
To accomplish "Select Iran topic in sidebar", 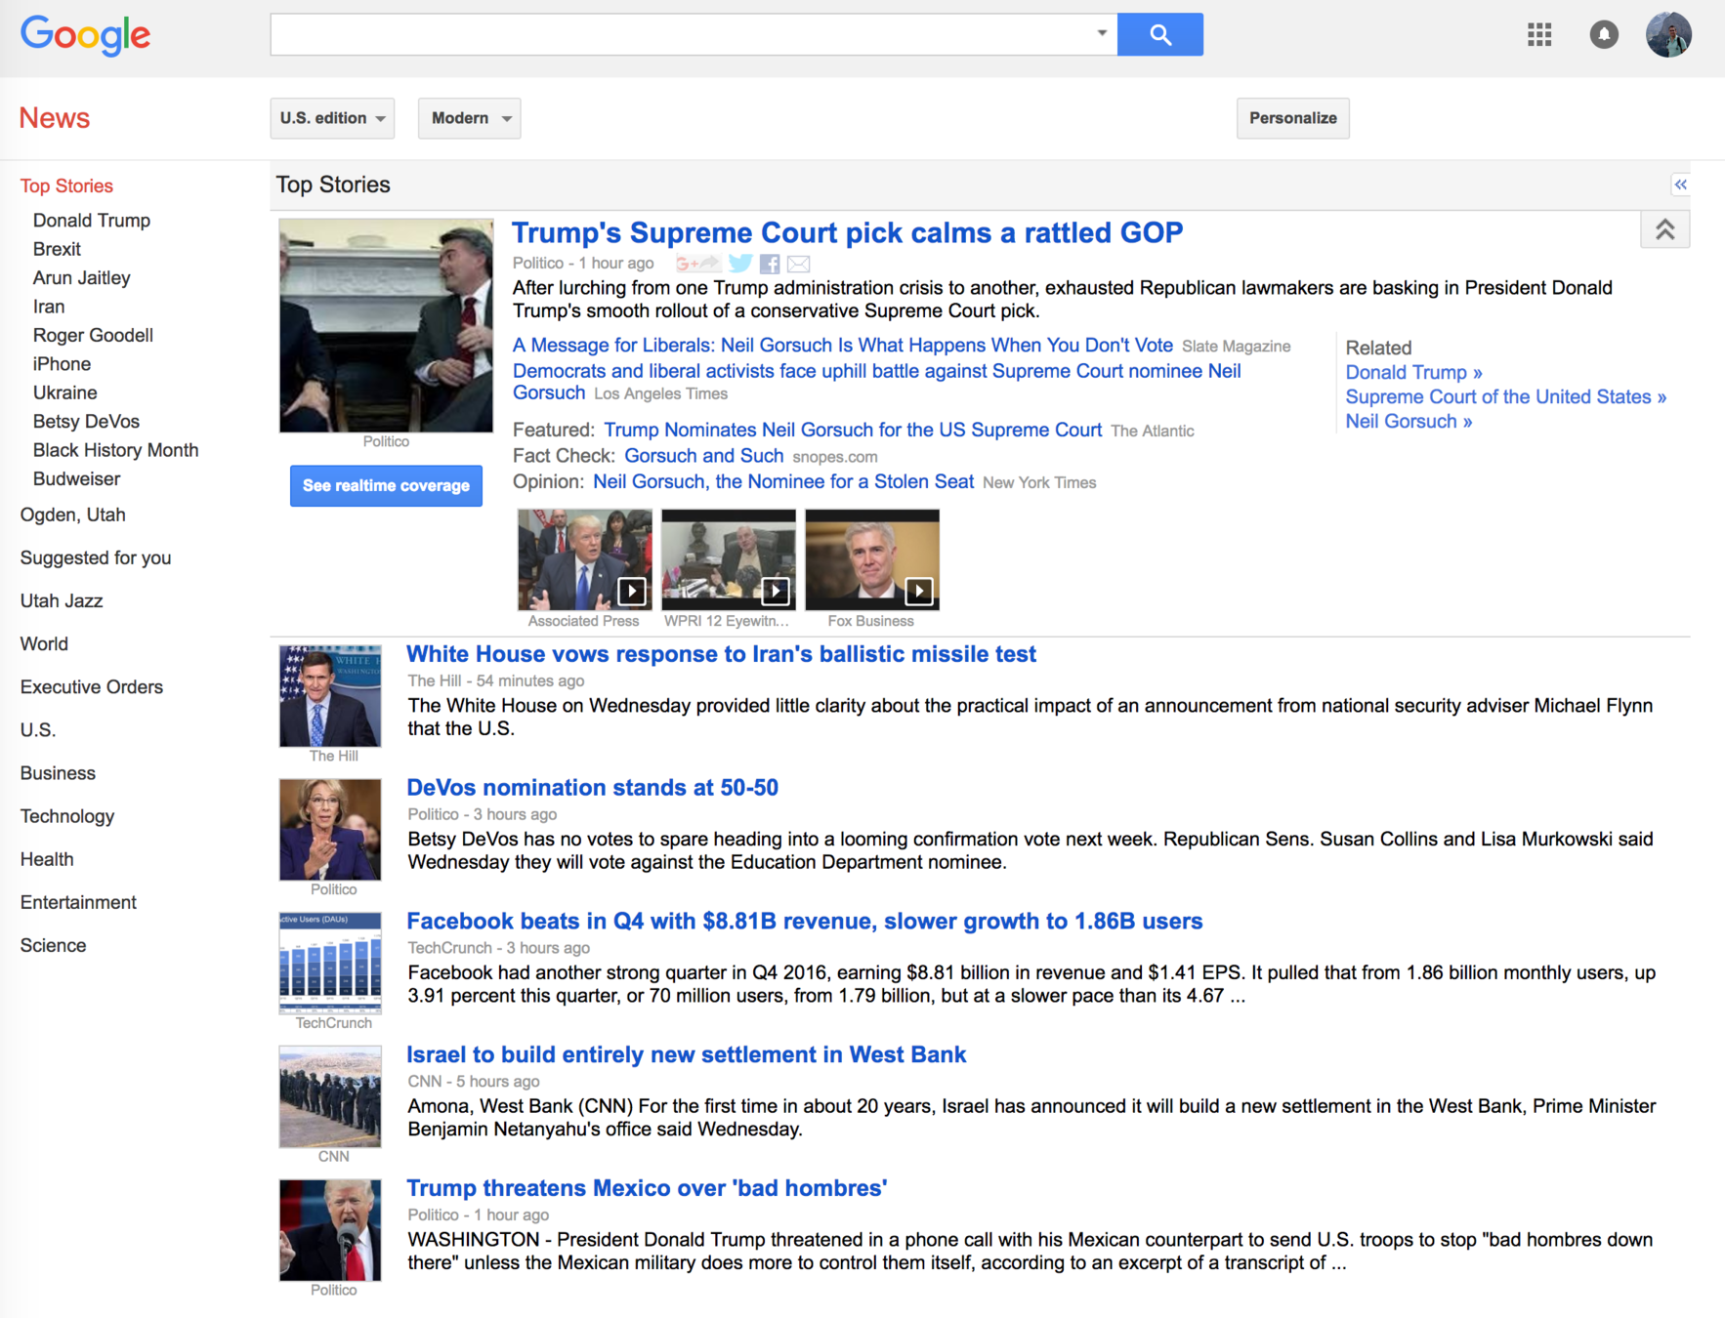I will pos(49,307).
